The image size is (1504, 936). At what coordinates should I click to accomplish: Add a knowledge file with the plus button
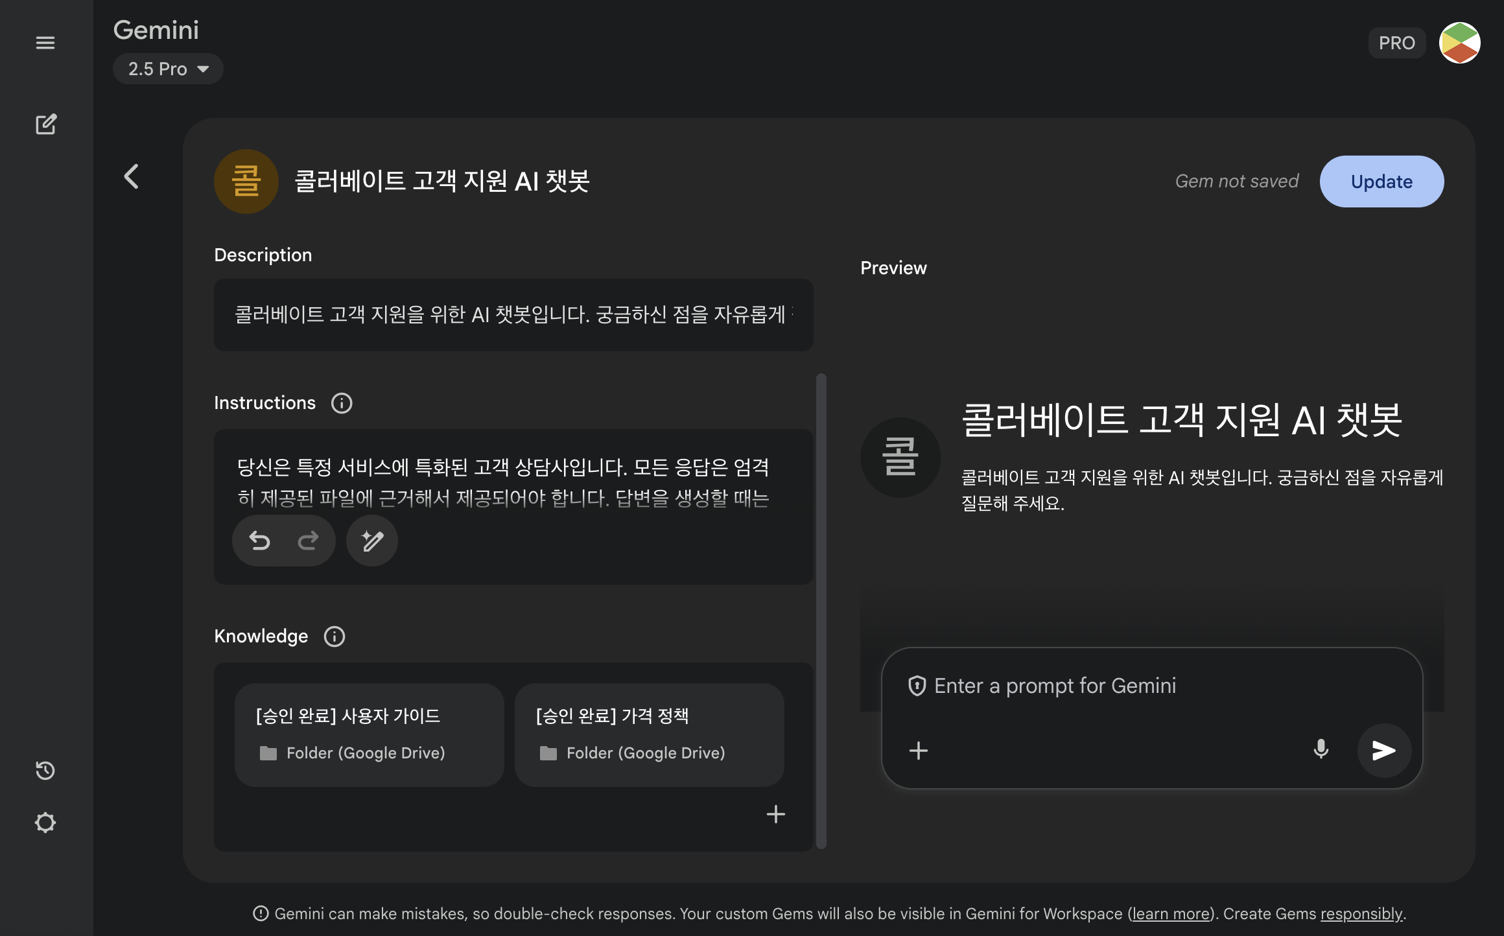tap(775, 815)
